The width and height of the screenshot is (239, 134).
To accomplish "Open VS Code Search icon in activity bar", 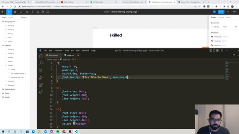I will click(41, 63).
